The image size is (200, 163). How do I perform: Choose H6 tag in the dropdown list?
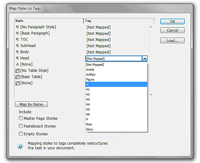tap(116, 114)
